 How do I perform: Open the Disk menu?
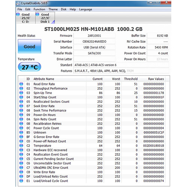(x=64, y=9)
